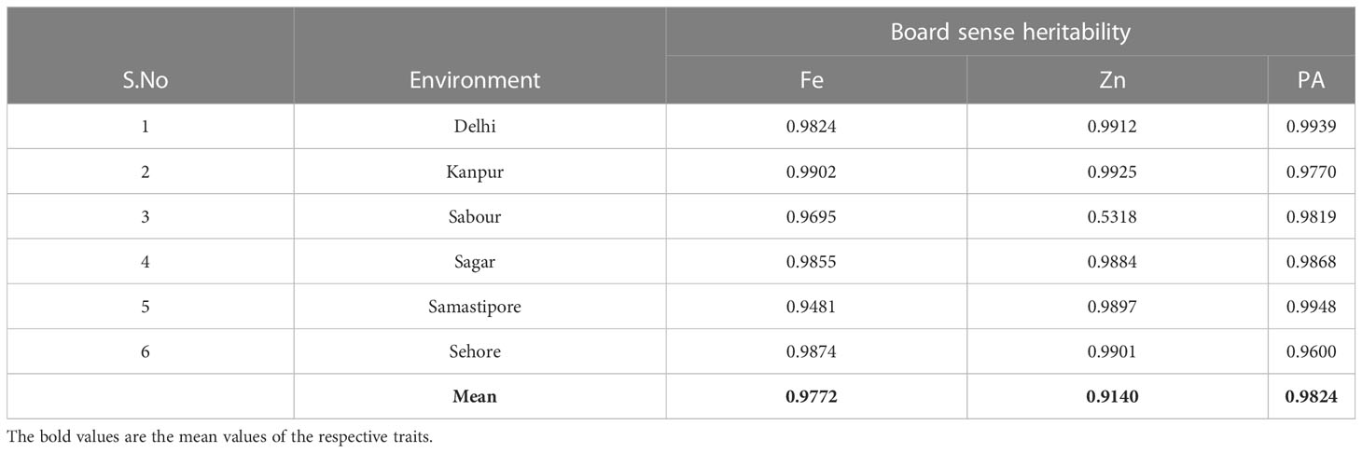
Task: Select the Sagar row Fe value 0.9855
Action: (x=812, y=262)
